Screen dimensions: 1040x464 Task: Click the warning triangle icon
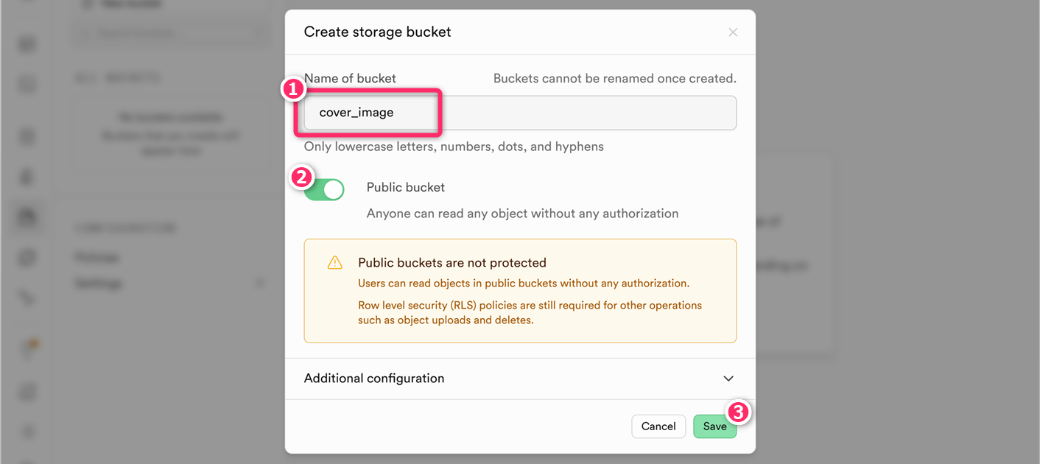(x=335, y=263)
